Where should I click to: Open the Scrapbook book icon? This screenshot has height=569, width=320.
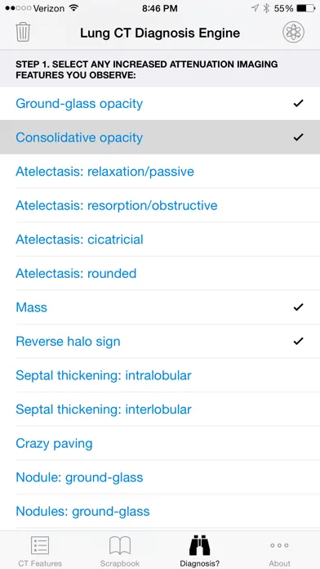click(x=120, y=545)
